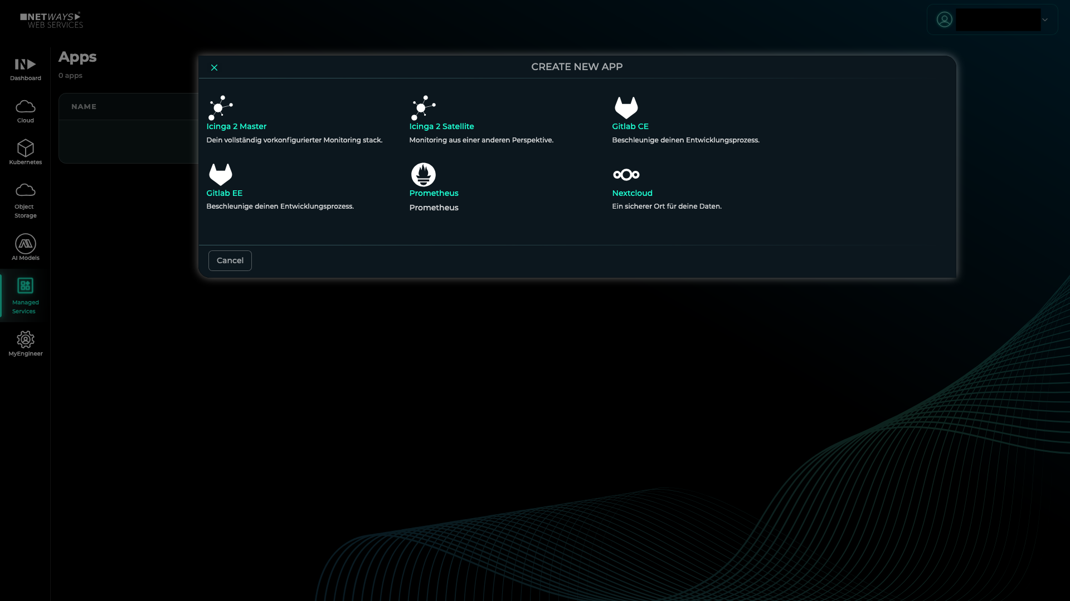This screenshot has width=1070, height=601.
Task: Choose the Nextcloud title link
Action: pyautogui.click(x=632, y=193)
